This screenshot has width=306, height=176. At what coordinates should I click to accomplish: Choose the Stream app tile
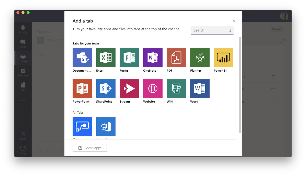pos(129,89)
